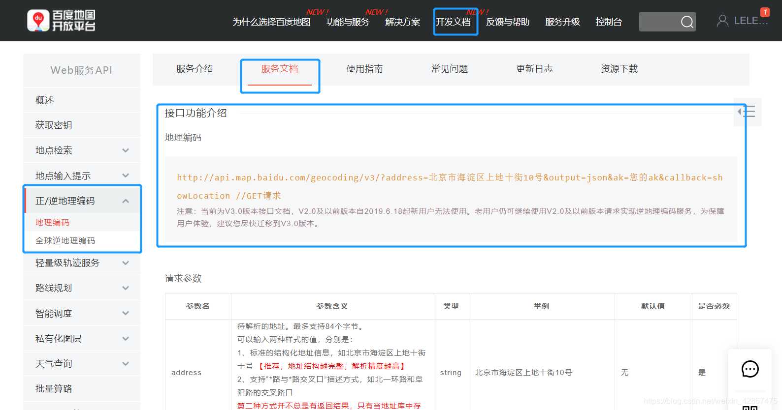The width and height of the screenshot is (782, 410).
Task: Open 获取密钥 in the sidebar
Action: 82,125
